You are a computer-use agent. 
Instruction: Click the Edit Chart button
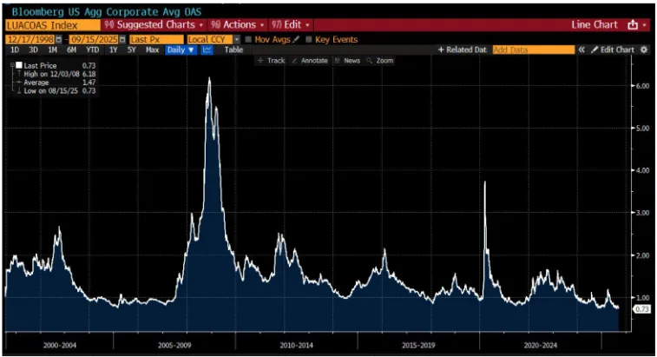(613, 50)
